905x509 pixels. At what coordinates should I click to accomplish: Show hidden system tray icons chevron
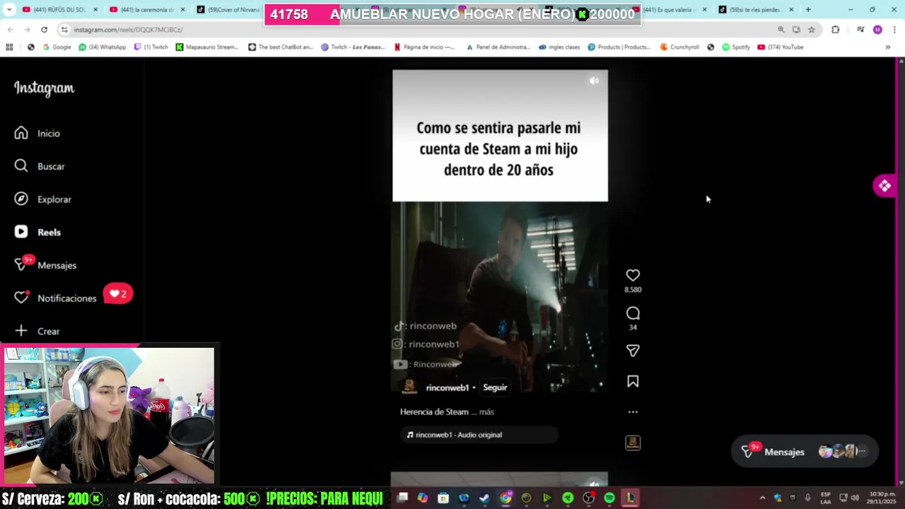[762, 498]
